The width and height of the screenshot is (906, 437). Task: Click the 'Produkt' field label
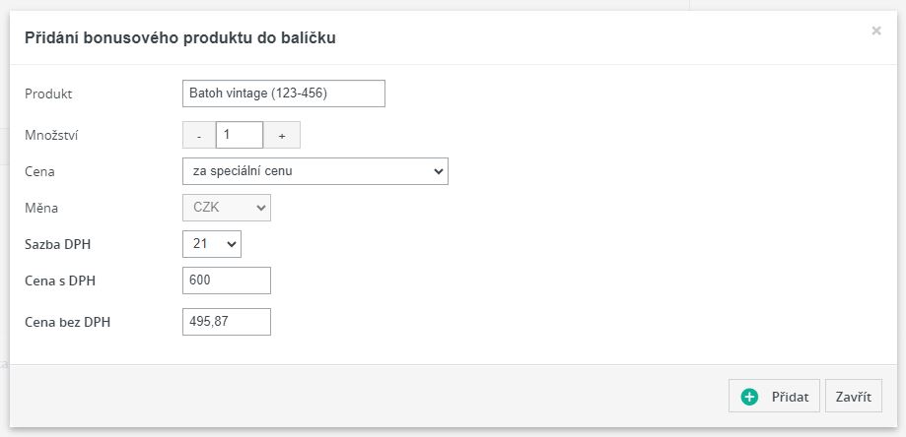pyautogui.click(x=49, y=94)
